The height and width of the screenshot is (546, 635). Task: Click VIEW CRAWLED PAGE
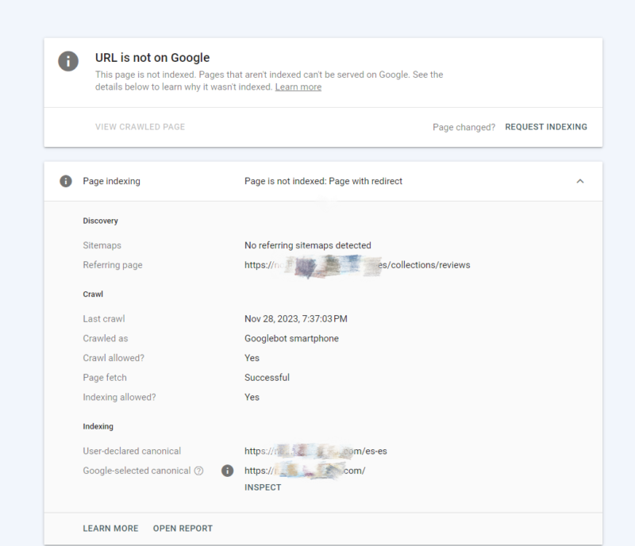point(140,127)
